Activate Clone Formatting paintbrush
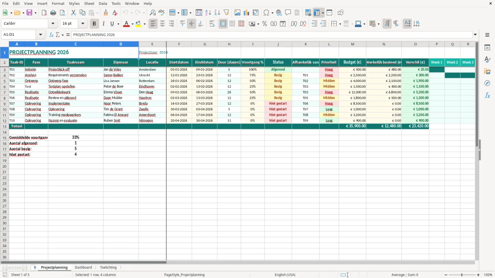Image resolution: width=495 pixels, height=278 pixels. 106,13
